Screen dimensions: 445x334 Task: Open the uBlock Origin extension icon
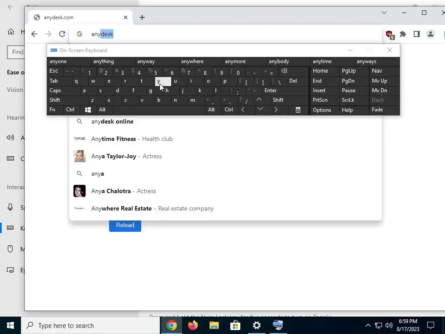390,35
